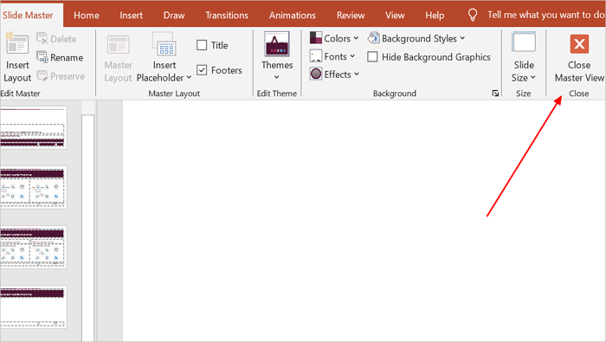606x342 pixels.
Task: Open the Help tab
Action: (435, 15)
